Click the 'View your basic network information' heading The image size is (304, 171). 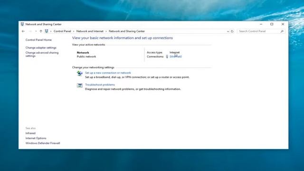click(x=123, y=38)
